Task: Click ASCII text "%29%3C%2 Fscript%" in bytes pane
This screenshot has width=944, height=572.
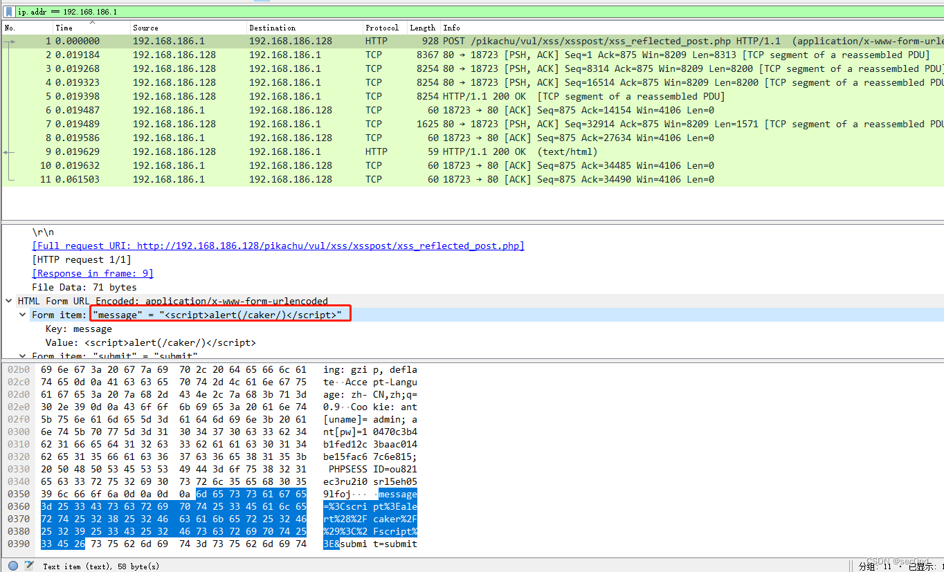Action: coord(370,531)
